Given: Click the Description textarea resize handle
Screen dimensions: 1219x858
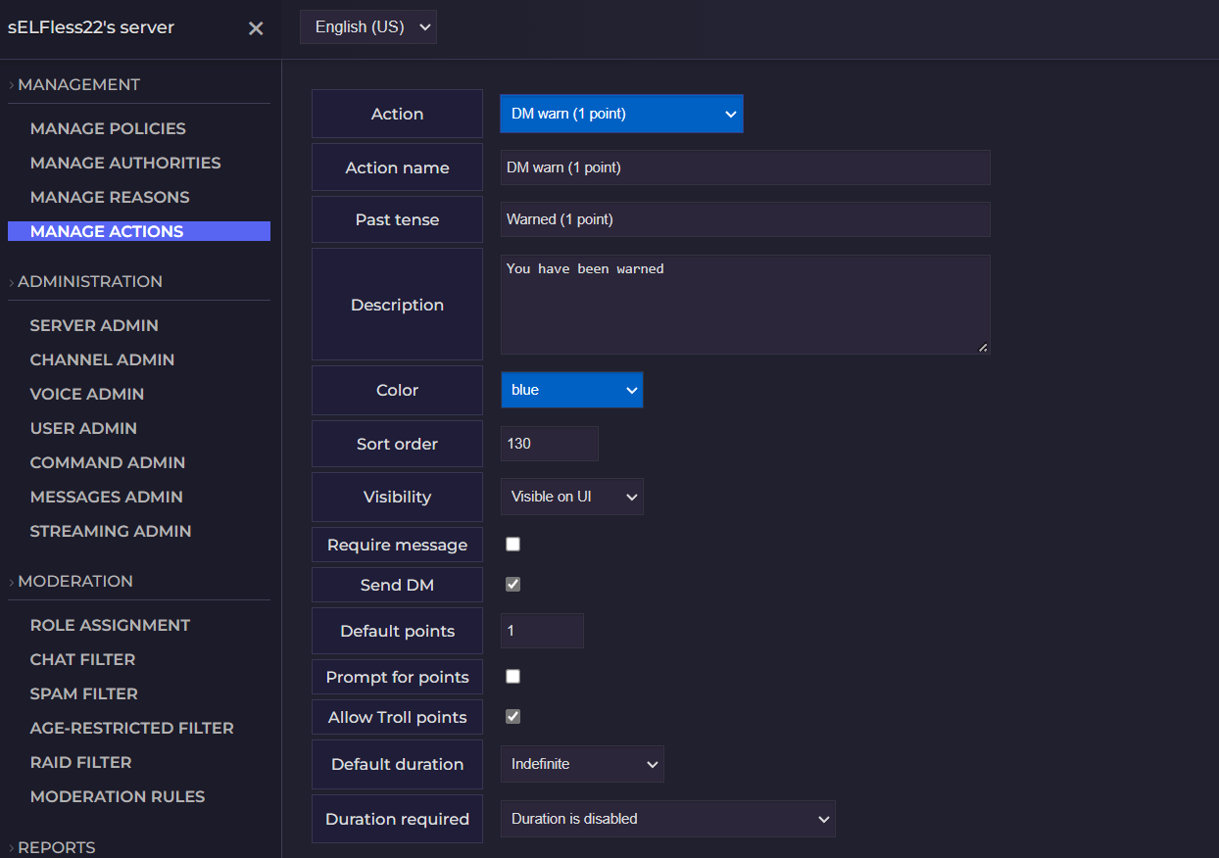Looking at the screenshot, I should [x=983, y=347].
